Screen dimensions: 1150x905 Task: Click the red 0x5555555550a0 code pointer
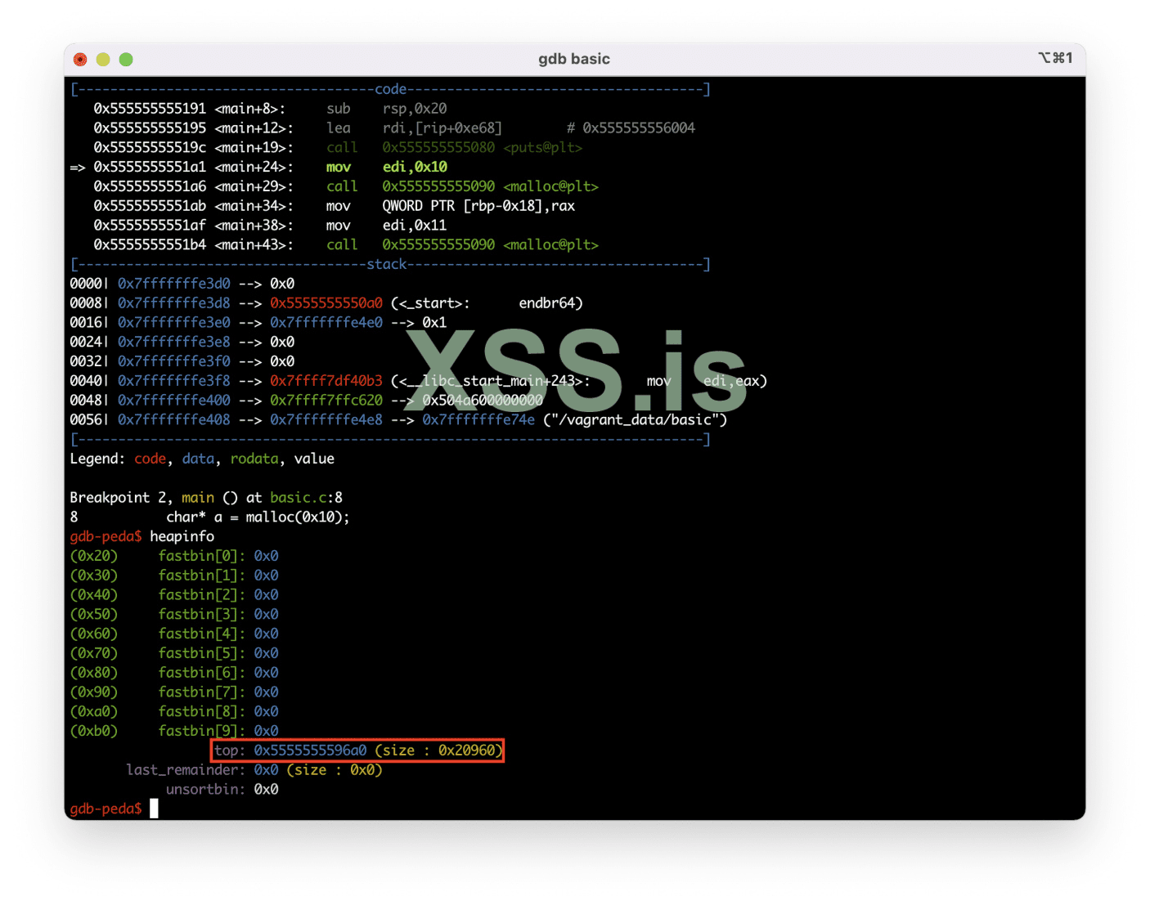coord(326,303)
